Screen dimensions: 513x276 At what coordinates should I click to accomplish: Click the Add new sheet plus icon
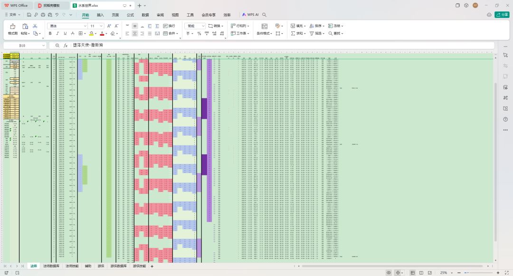(x=152, y=266)
